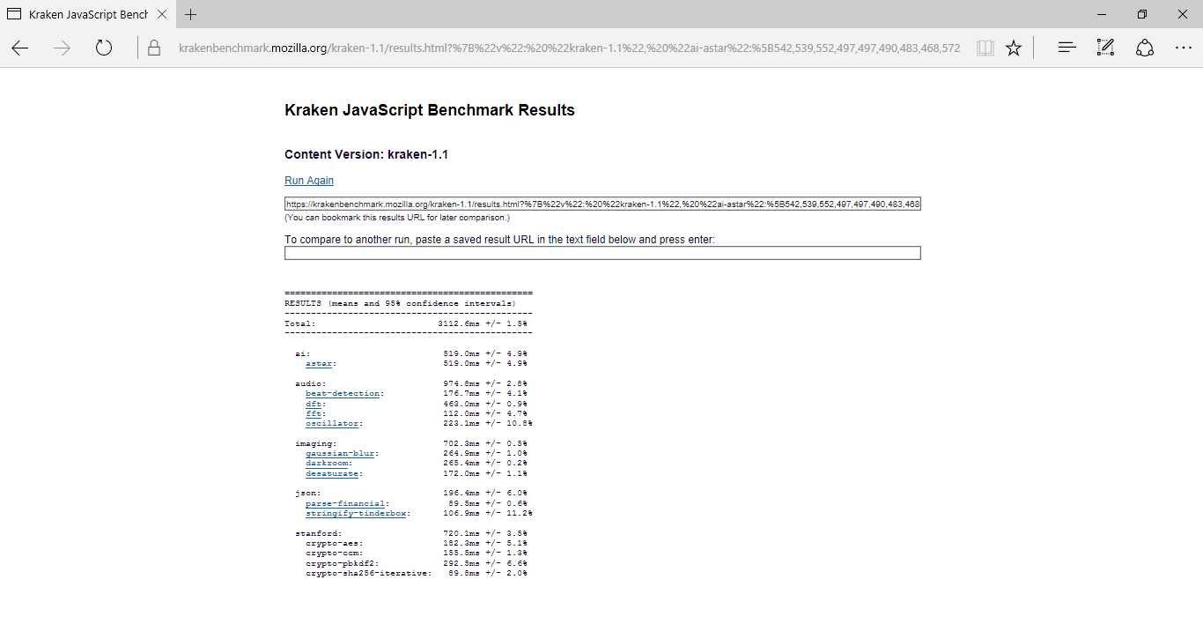Viewport: 1203px width, 639px height.
Task: Restore down the browser window
Action: coord(1142,14)
